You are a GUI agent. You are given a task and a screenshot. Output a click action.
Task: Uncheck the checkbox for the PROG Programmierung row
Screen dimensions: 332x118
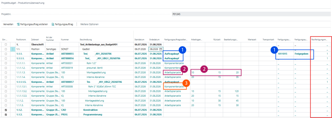coord(6,115)
